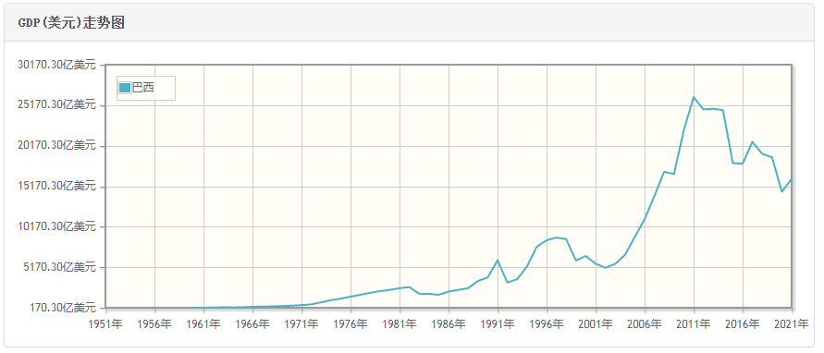Click the 1951年 x-axis label
824x353 pixels.
point(105,324)
